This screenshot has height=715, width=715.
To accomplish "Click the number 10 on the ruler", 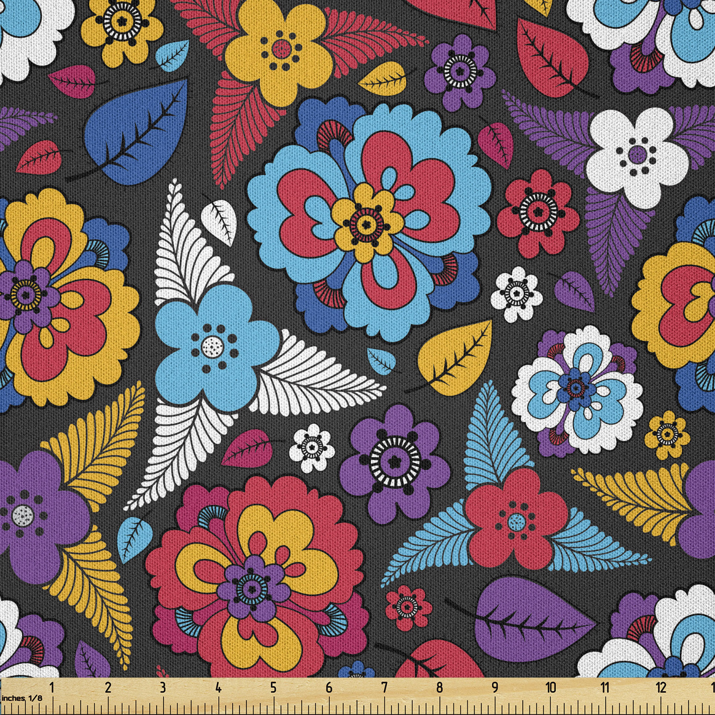I will pos(551,688).
